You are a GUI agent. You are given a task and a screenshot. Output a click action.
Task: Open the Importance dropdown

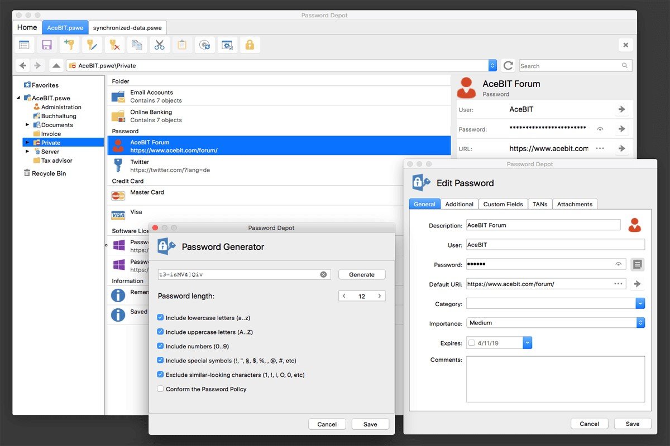tap(640, 323)
